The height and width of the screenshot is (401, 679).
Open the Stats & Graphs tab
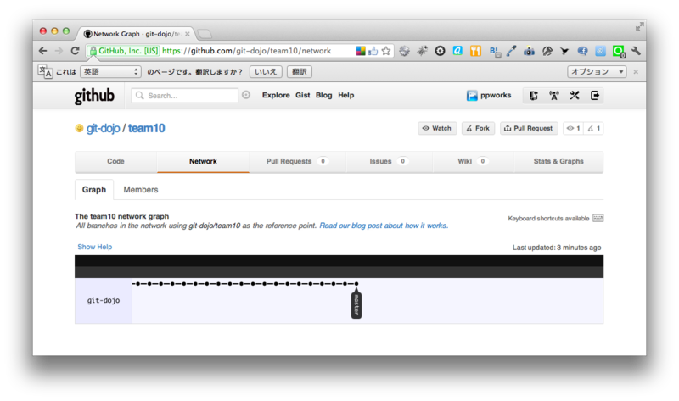pos(558,161)
